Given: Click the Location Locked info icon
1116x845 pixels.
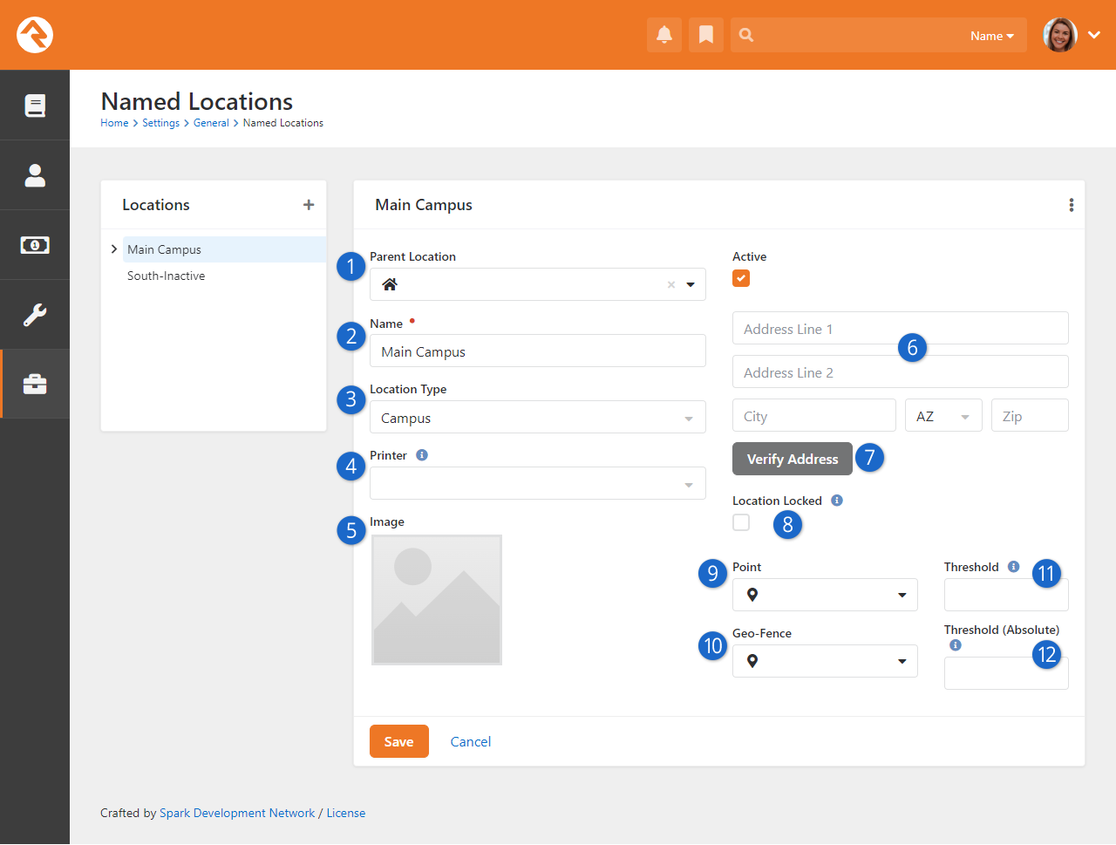Looking at the screenshot, I should pos(837,501).
